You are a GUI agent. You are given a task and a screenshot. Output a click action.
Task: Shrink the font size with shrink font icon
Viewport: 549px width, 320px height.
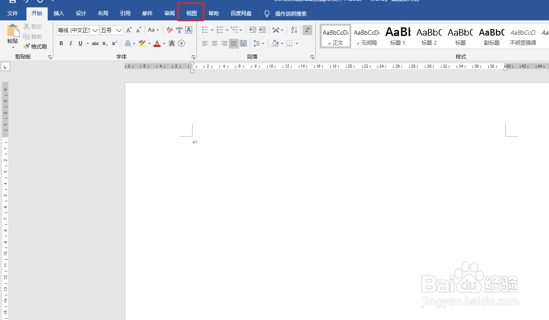[x=139, y=30]
